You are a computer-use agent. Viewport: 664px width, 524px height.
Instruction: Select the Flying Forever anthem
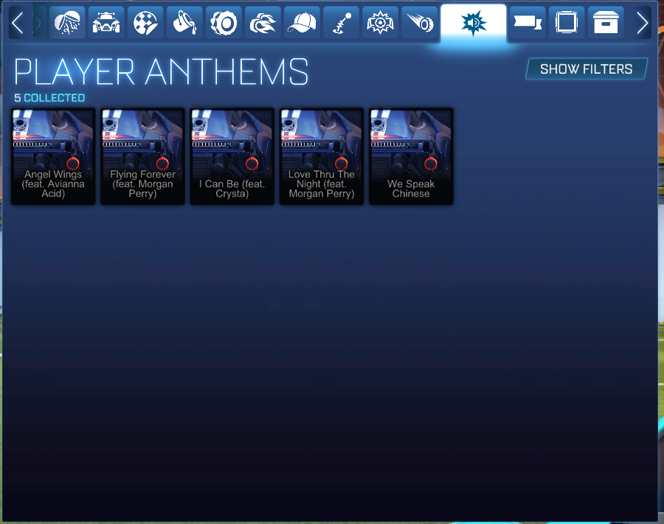142,156
